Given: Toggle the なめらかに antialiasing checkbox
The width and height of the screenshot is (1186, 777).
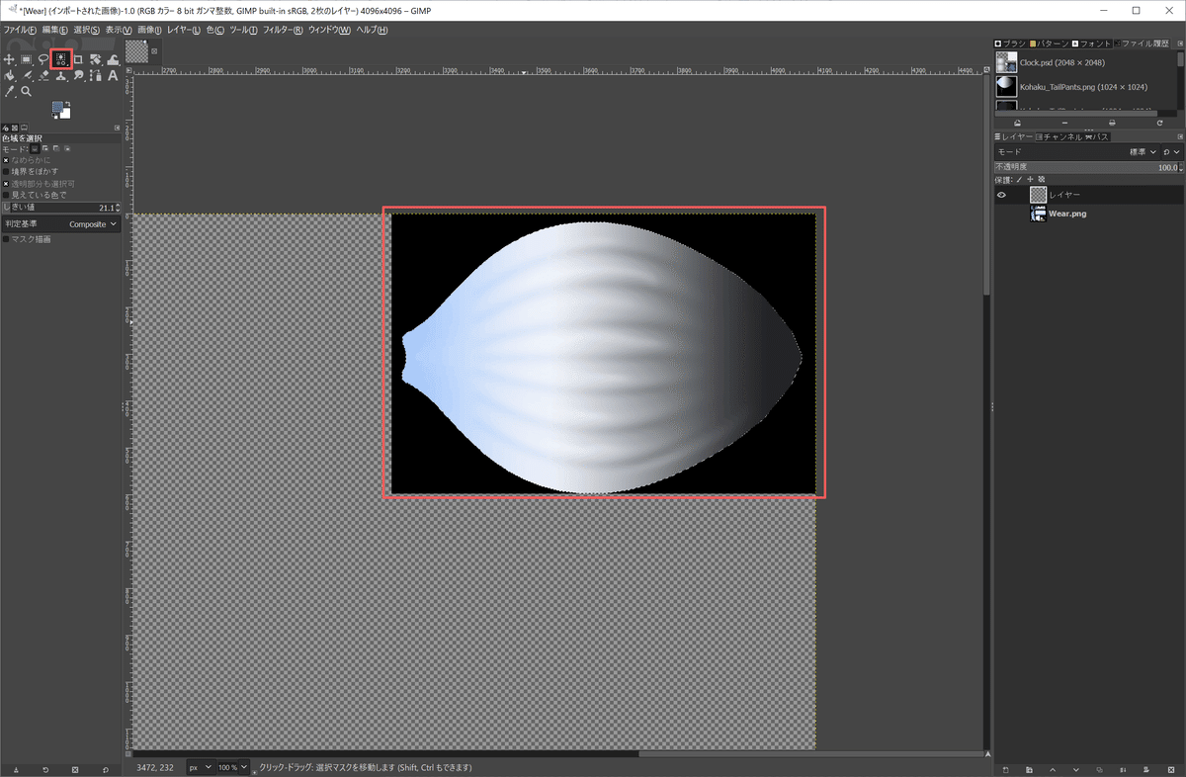Looking at the screenshot, I should coord(6,160).
